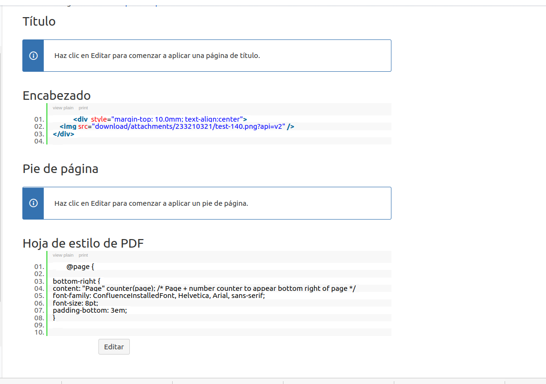Select the Hoja de estilo de PDF heading
This screenshot has width=546, height=384.
(83, 243)
